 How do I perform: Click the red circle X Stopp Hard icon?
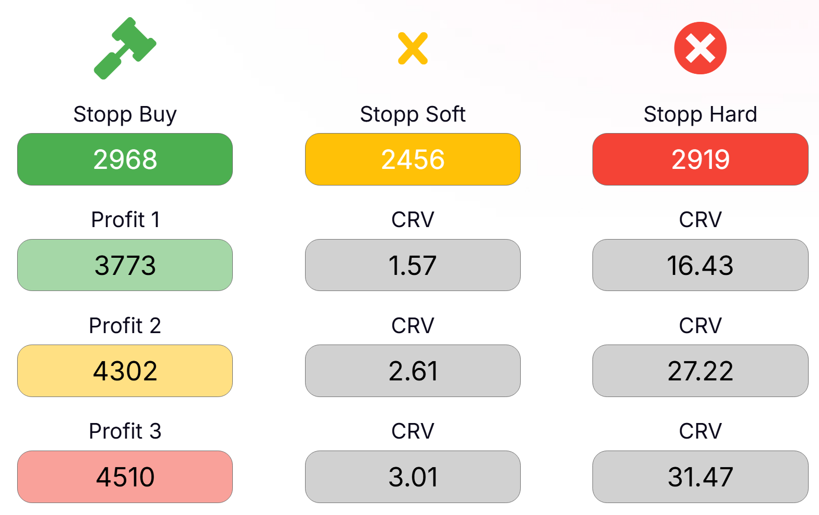(x=700, y=48)
